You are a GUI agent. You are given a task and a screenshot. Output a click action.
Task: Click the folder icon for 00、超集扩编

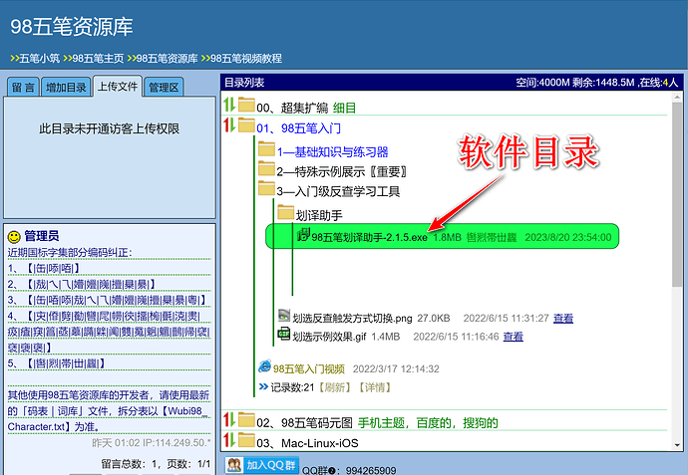tap(245, 107)
